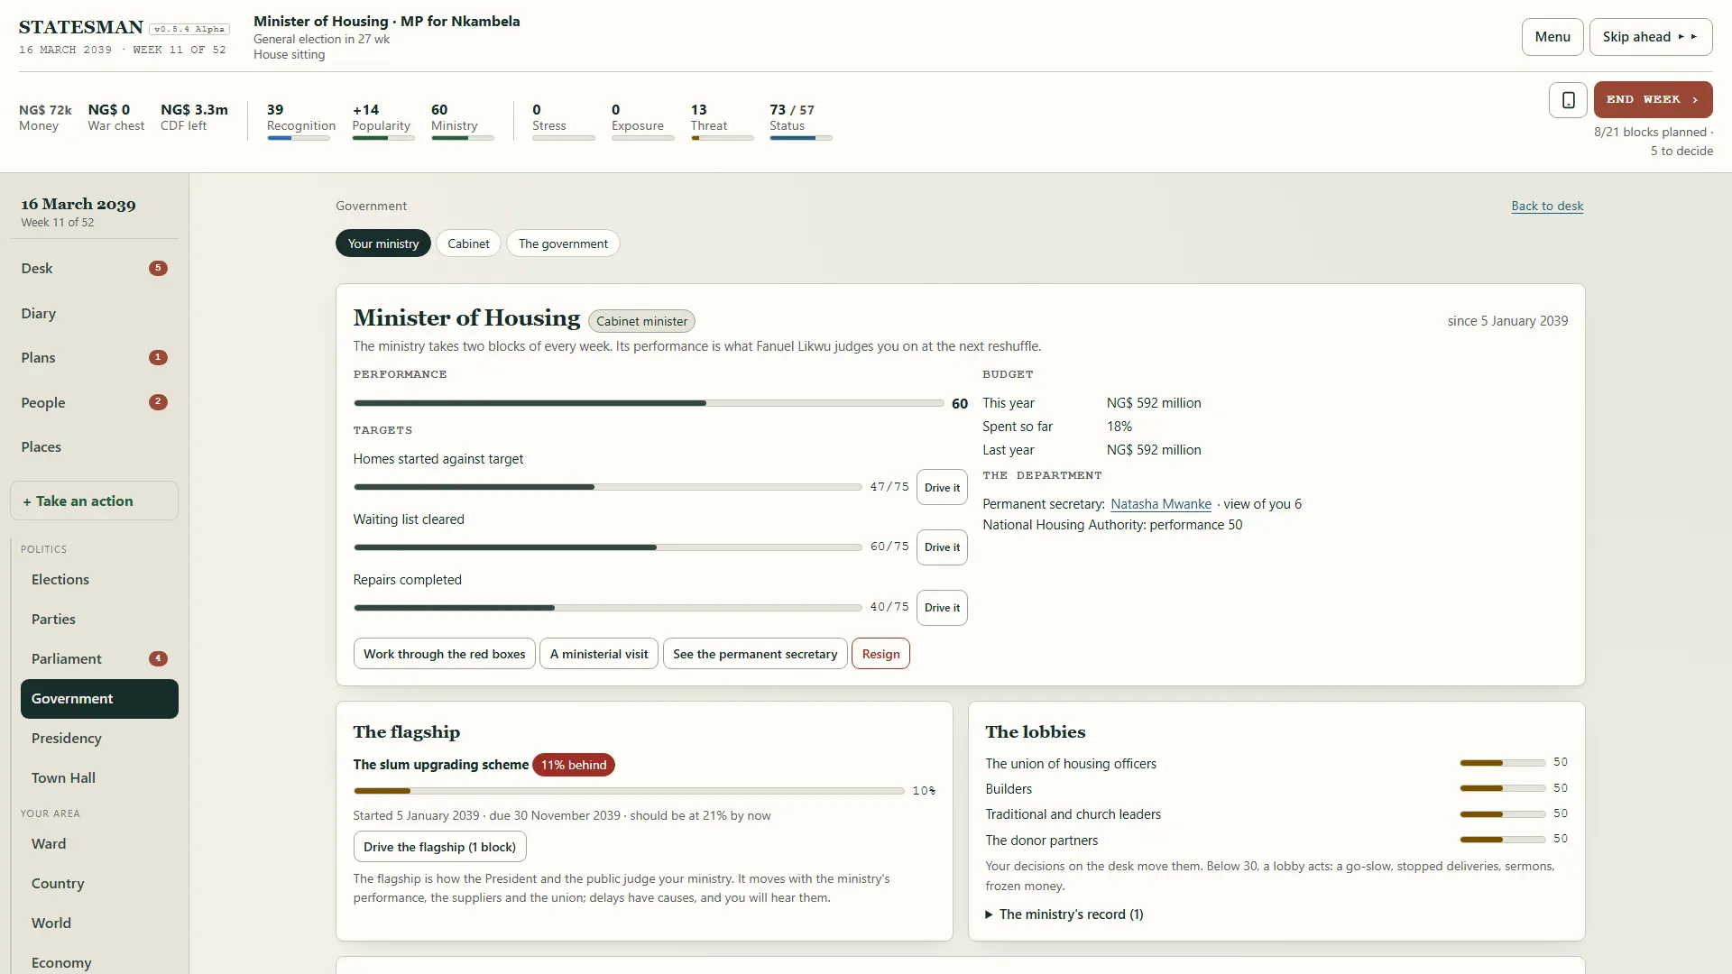This screenshot has width=1732, height=974.
Task: Open the World page
Action: (99, 923)
